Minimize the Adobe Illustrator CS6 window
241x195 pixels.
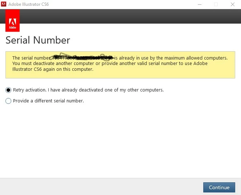(x=200, y=4)
